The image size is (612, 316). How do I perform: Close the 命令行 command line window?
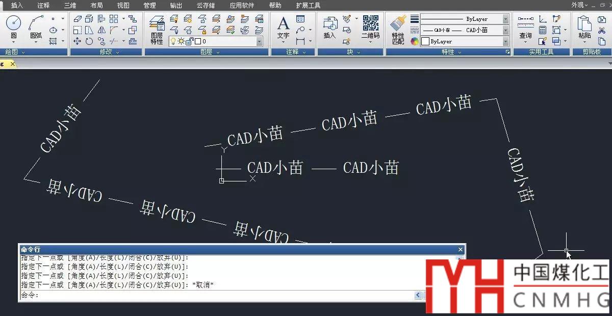461,249
